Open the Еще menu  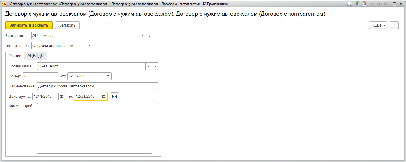tap(378, 25)
